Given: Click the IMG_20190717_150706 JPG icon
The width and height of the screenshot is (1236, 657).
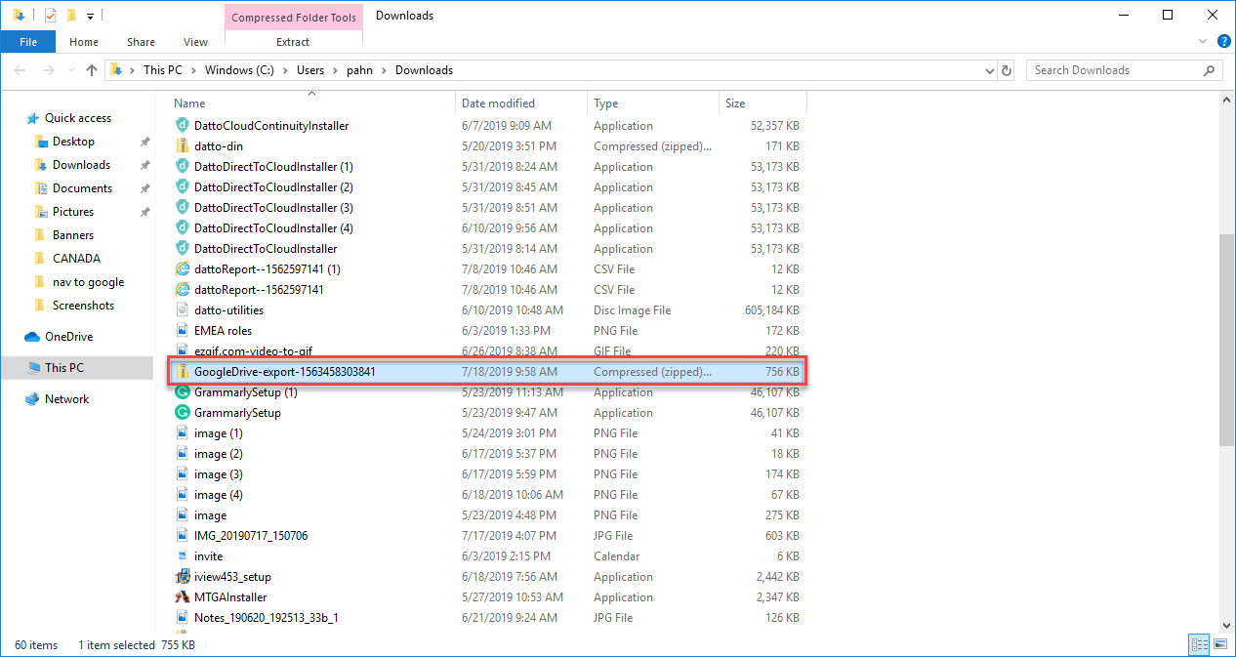Looking at the screenshot, I should click(x=182, y=536).
